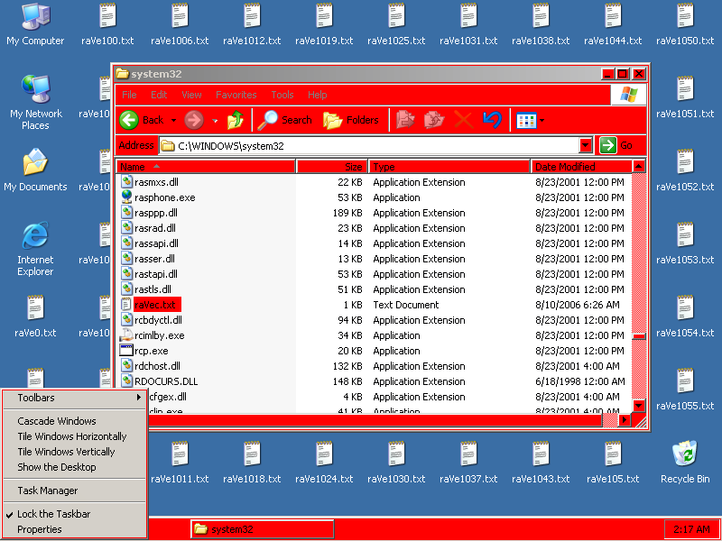Choose Cascade Windows
Image resolution: width=722 pixels, height=541 pixels.
(75, 421)
